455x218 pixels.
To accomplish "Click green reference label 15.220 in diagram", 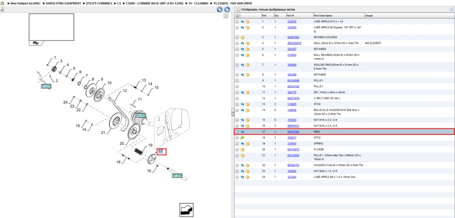I will (x=177, y=176).
